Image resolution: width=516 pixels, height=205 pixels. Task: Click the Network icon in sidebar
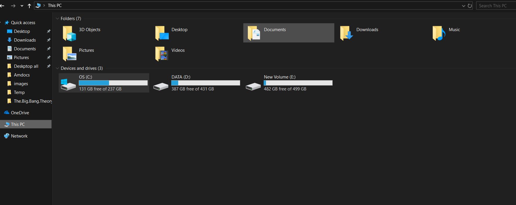point(7,136)
